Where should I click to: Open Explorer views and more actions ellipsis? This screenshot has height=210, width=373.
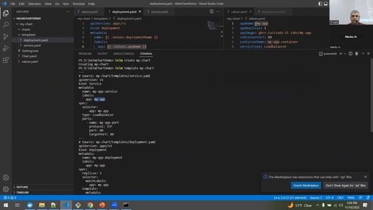[x=68, y=12]
